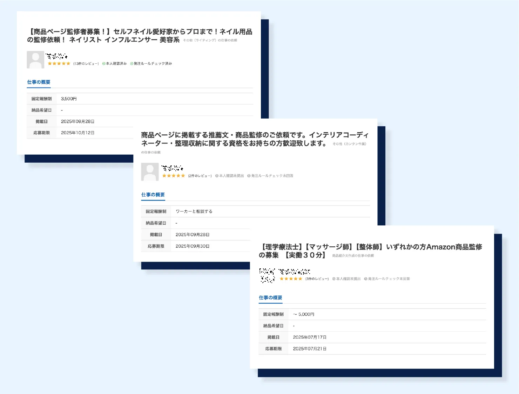
Task: Click the avatar on the interior coordinator listing
Action: (x=150, y=172)
